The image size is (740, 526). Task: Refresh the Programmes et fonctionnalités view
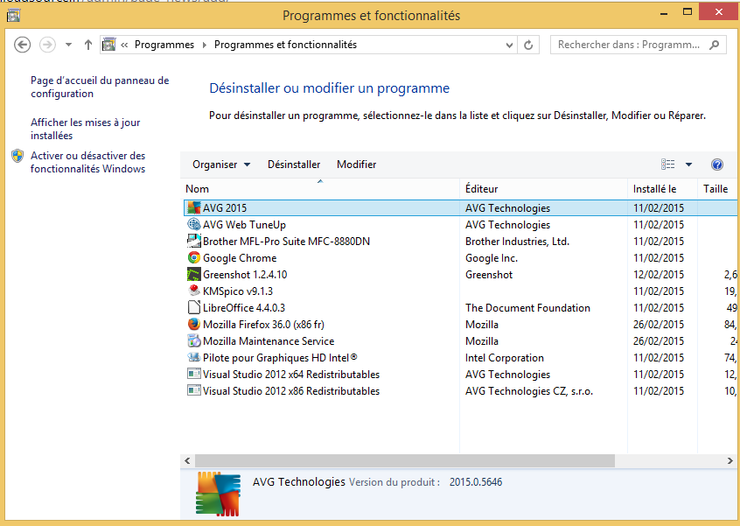click(x=528, y=45)
